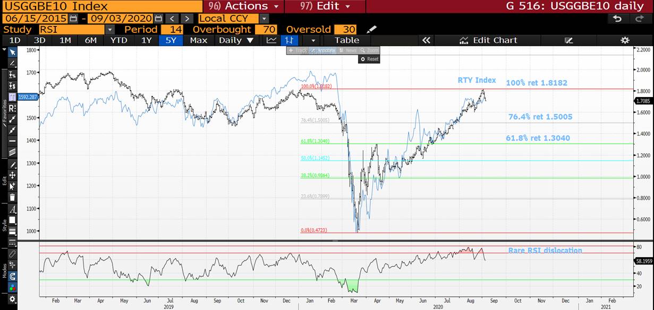This screenshot has height=310, width=654.
Task: Click the Table view button
Action: click(347, 40)
